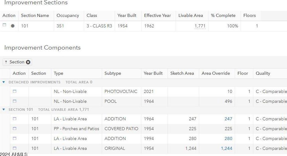Open the 1,244 area override value link
Image resolution: width=287 pixels, height=156 pixels.
click(x=227, y=148)
